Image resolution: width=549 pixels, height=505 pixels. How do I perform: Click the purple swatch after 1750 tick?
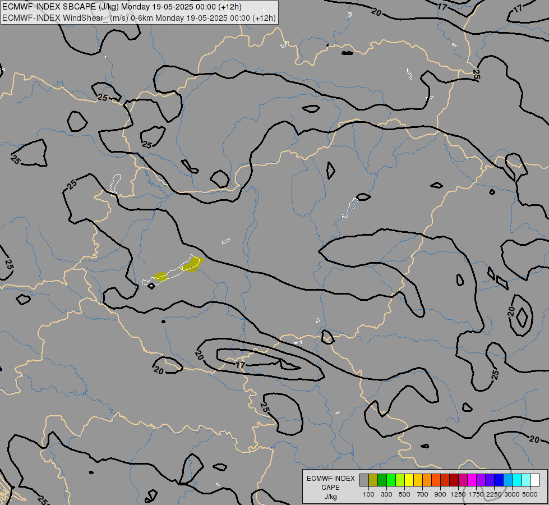pos(481,480)
